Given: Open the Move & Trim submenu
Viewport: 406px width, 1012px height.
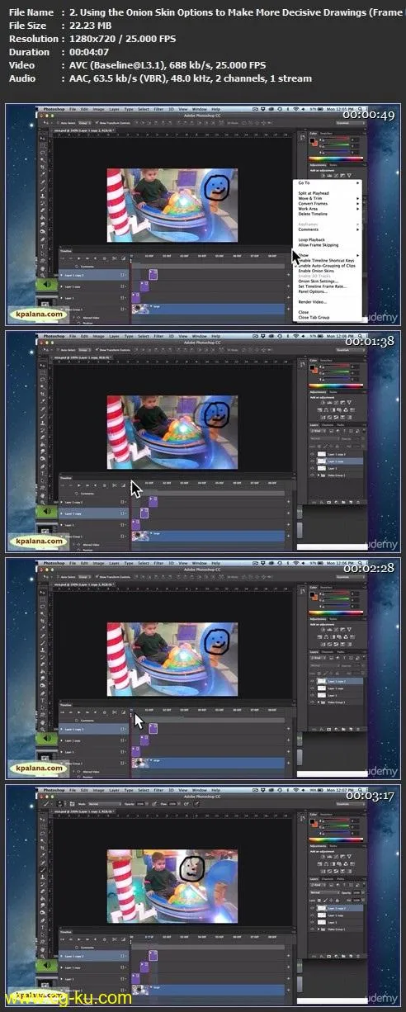Looking at the screenshot, I should pyautogui.click(x=328, y=198).
